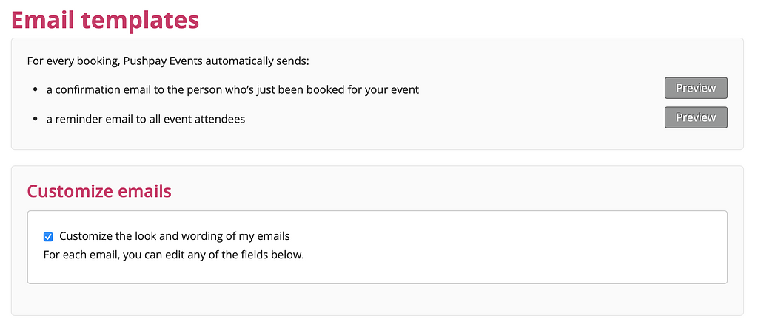Click the bullet dot before confirmation email

tap(36, 90)
